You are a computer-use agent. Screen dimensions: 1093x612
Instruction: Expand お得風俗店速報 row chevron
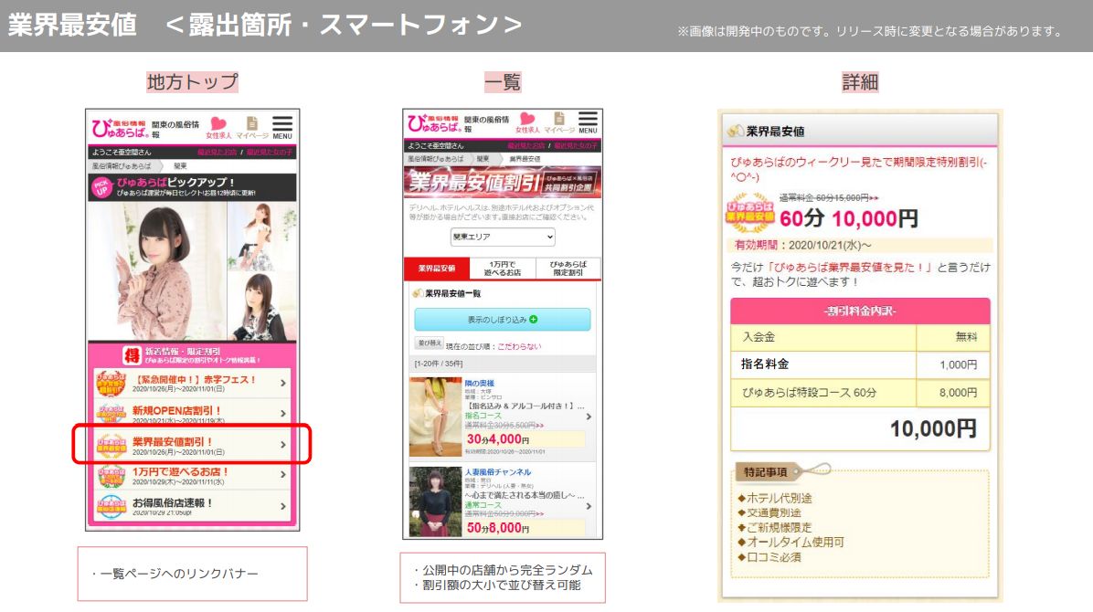283,506
